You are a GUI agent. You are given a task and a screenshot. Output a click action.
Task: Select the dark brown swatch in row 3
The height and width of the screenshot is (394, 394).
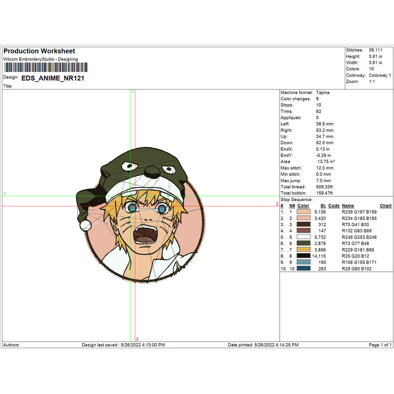[x=304, y=224]
